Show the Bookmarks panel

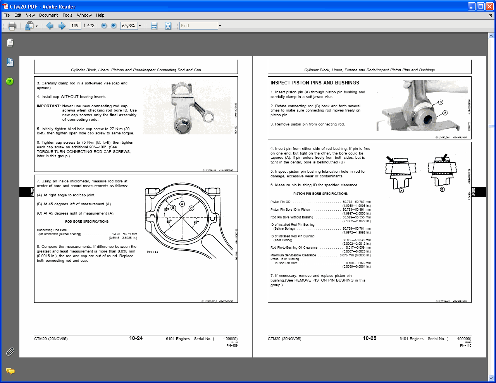pyautogui.click(x=10, y=62)
